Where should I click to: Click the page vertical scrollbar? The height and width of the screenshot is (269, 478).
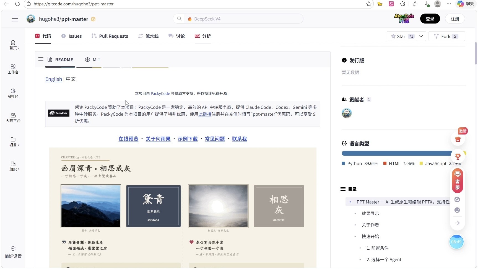[x=476, y=53]
